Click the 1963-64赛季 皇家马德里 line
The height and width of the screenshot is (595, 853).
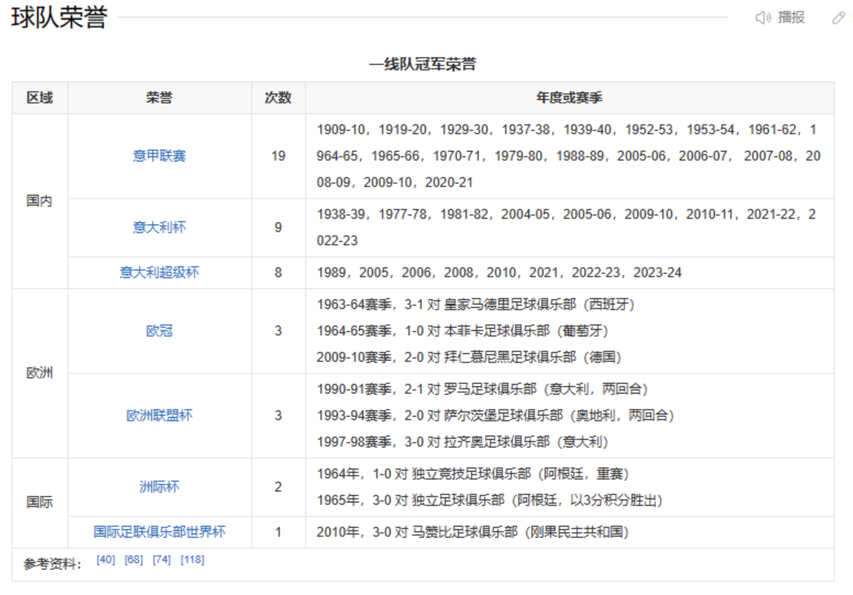pos(475,305)
